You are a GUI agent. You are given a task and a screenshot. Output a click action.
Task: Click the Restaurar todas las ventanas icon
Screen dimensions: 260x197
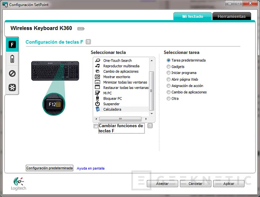pos(97,87)
